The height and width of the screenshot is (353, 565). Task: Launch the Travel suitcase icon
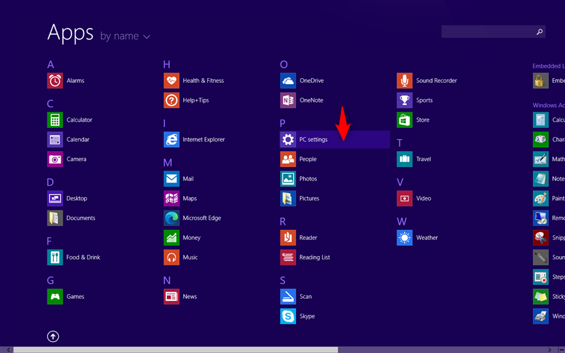click(405, 159)
